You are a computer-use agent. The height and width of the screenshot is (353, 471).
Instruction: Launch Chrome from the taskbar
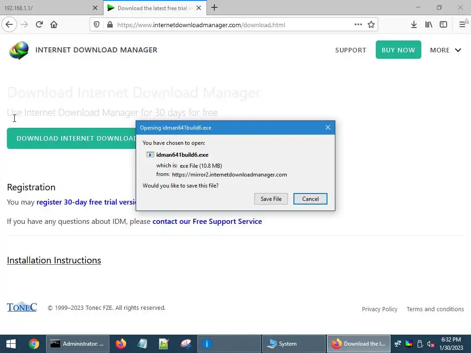point(34,344)
